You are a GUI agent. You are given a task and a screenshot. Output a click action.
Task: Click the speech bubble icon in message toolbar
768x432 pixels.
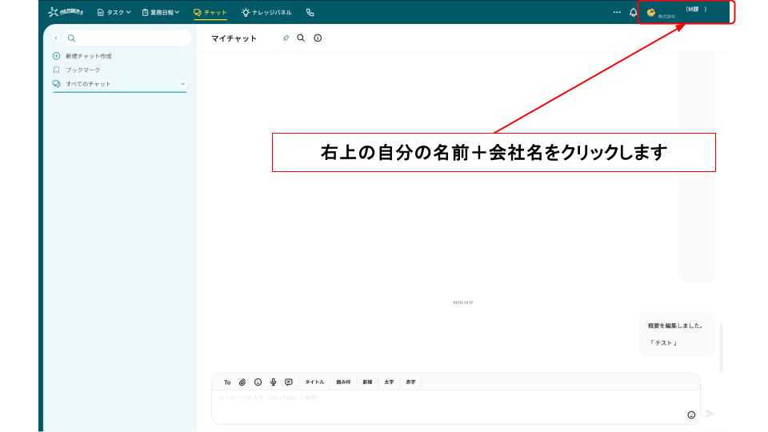[x=289, y=382]
